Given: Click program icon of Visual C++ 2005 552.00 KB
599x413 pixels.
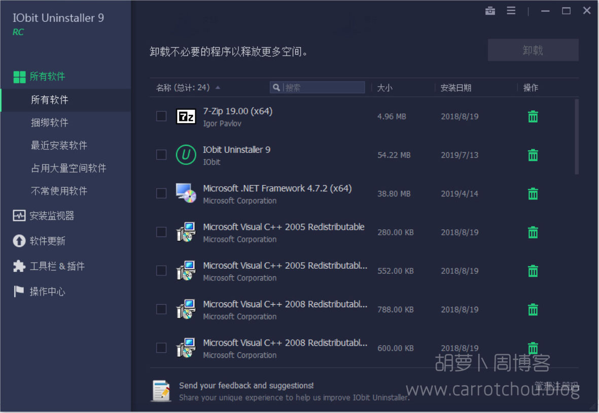Looking at the screenshot, I should [186, 270].
